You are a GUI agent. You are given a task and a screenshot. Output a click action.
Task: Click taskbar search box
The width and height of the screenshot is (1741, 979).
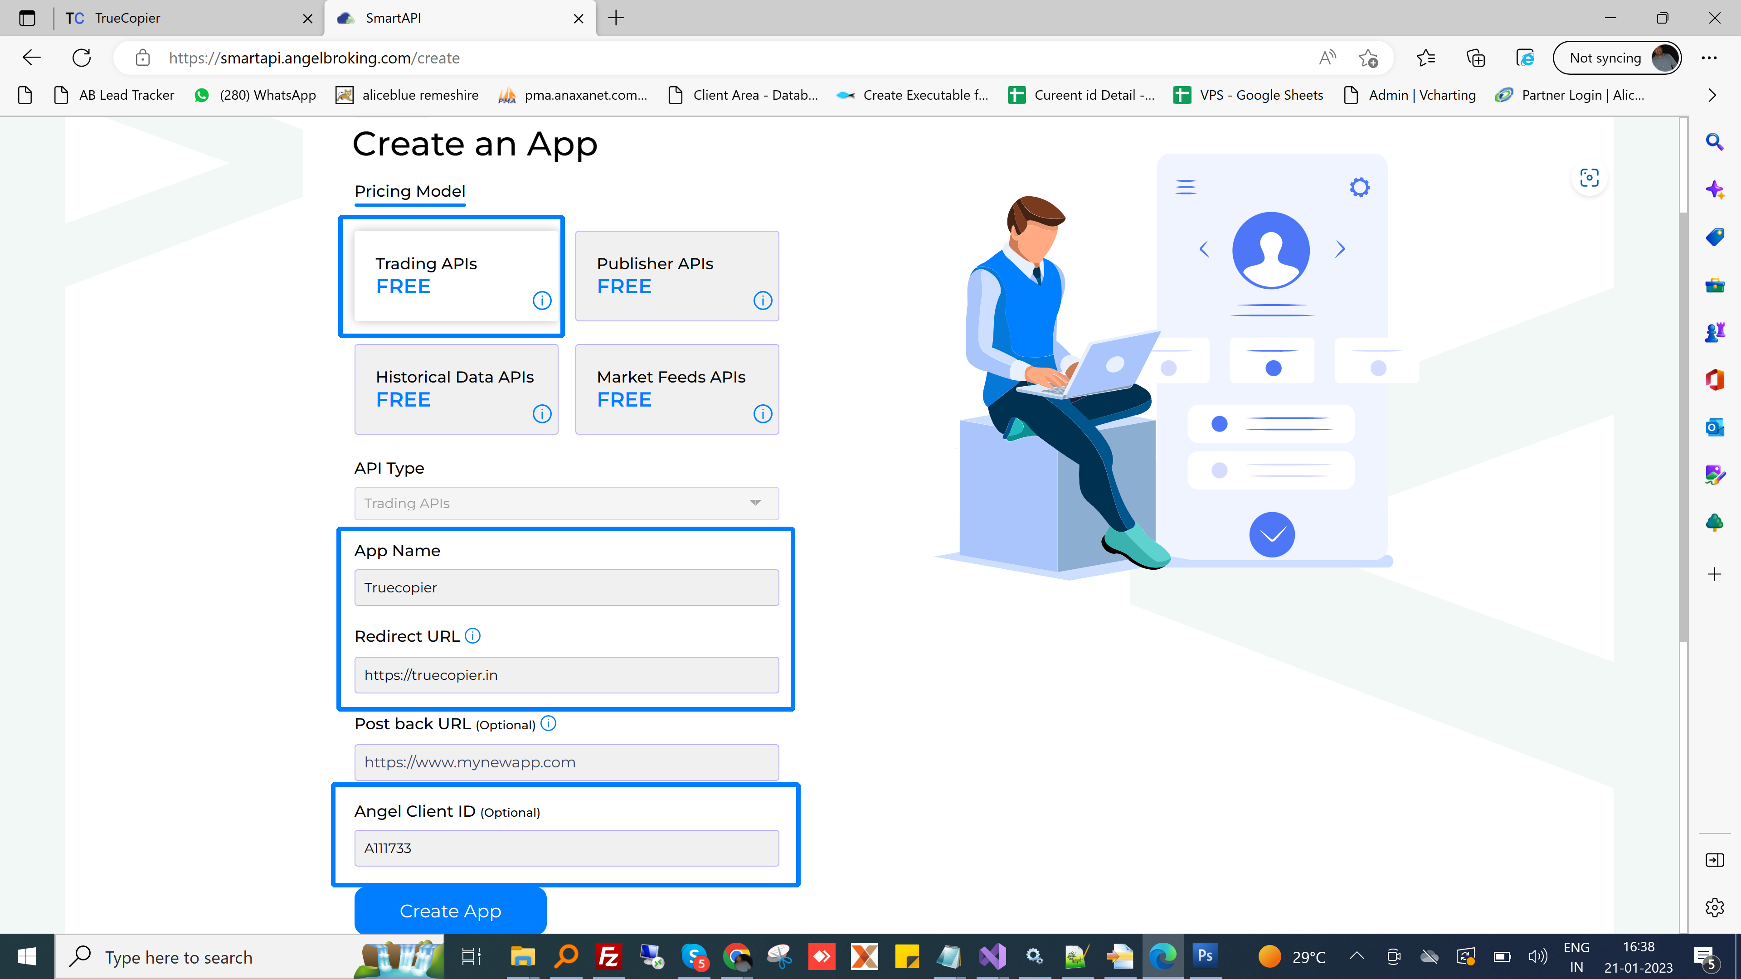[250, 956]
